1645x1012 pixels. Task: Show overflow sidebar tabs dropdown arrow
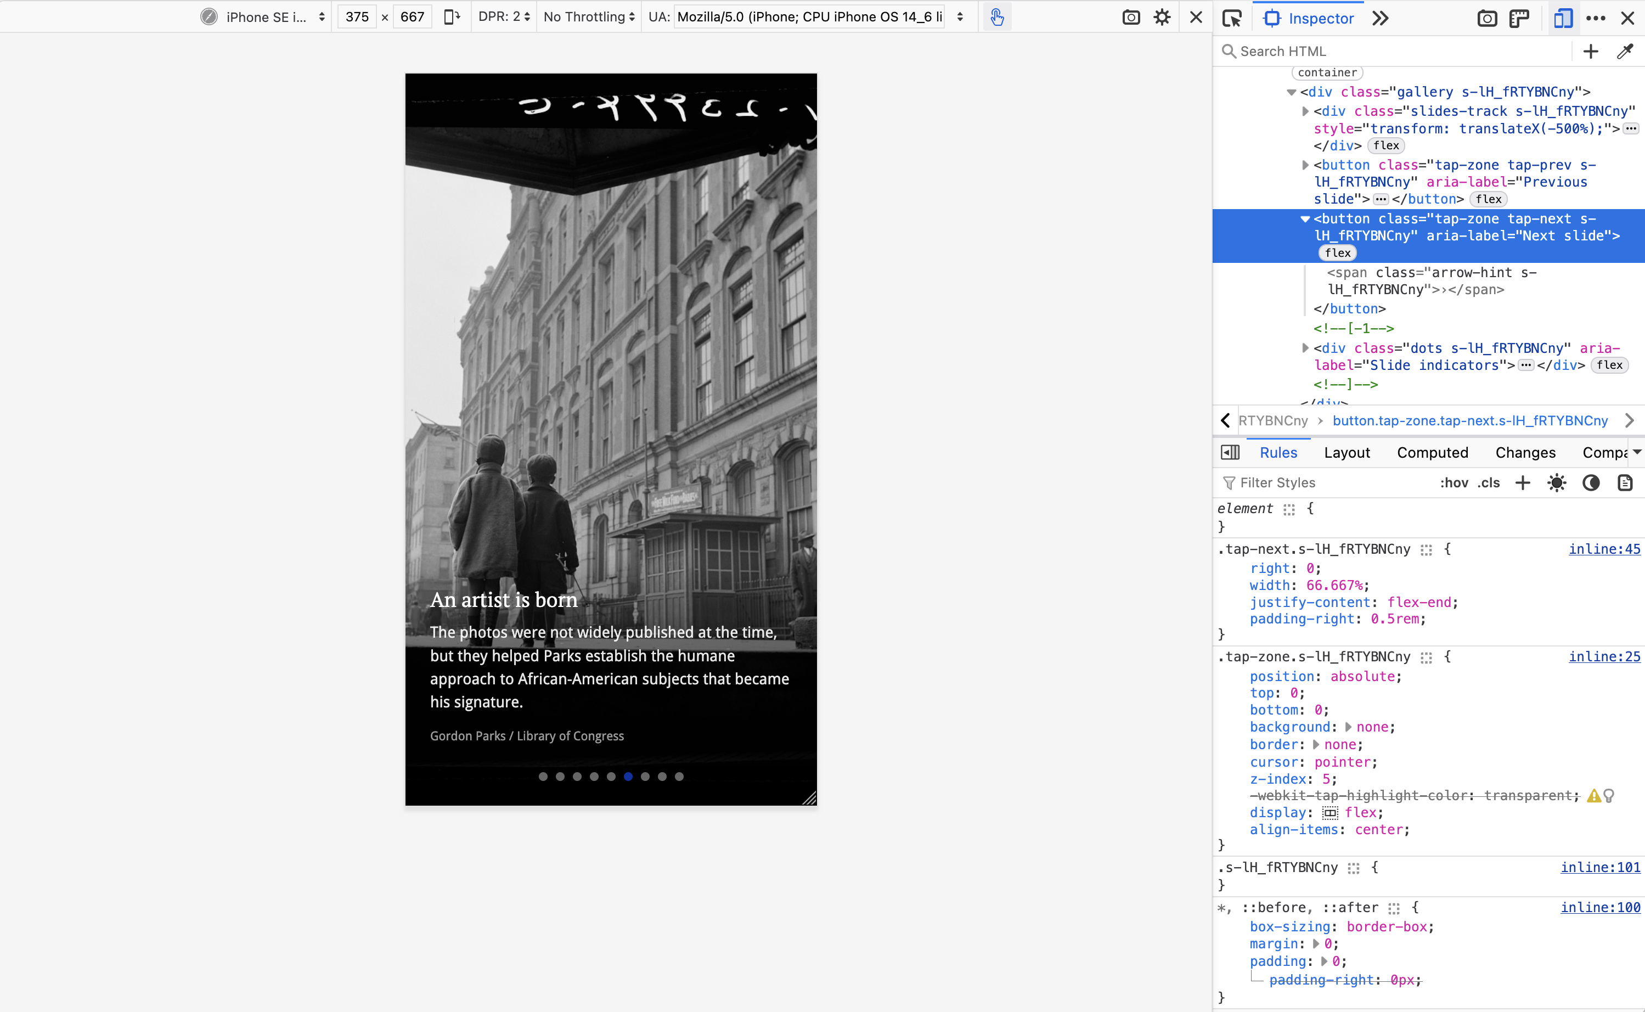(x=1636, y=452)
